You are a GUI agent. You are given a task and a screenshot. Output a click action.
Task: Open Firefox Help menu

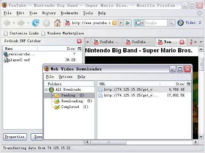click(102, 13)
